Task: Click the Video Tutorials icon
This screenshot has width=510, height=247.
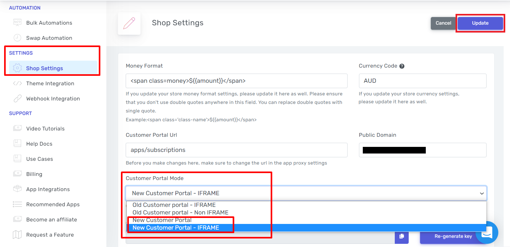Action: click(x=17, y=128)
